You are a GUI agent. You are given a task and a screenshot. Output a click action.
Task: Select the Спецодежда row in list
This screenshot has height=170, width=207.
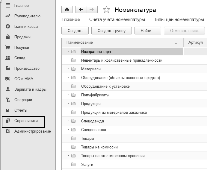(93, 121)
